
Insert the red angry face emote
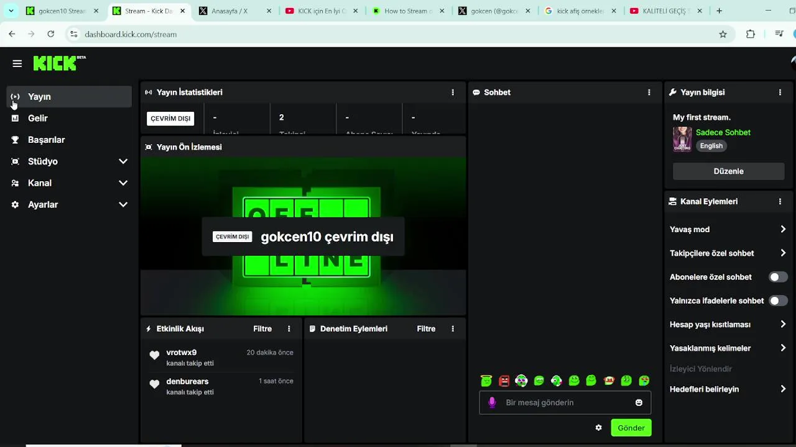point(504,381)
